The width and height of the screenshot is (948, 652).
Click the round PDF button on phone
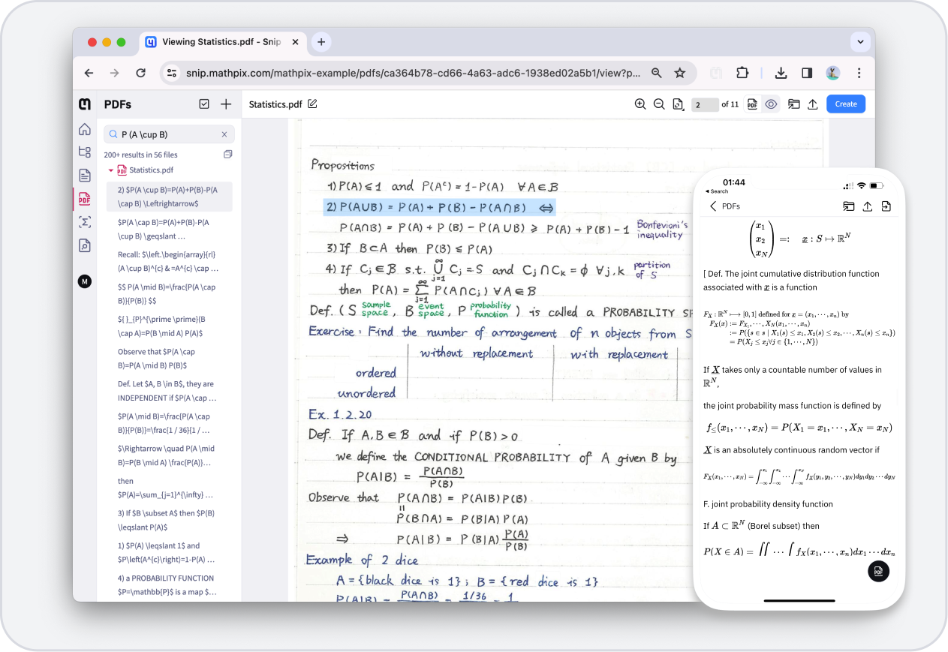pyautogui.click(x=878, y=571)
